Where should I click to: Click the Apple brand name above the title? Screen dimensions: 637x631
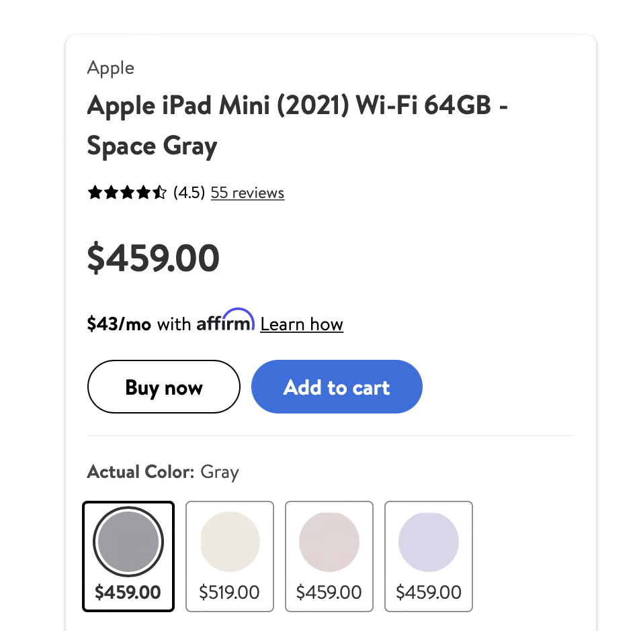[111, 68]
